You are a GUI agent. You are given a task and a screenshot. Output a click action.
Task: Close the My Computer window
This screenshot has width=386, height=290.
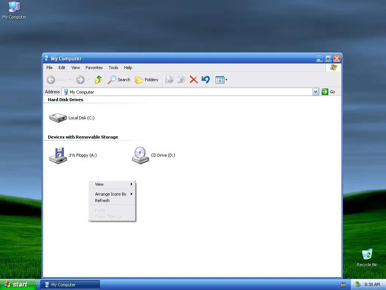tap(337, 59)
